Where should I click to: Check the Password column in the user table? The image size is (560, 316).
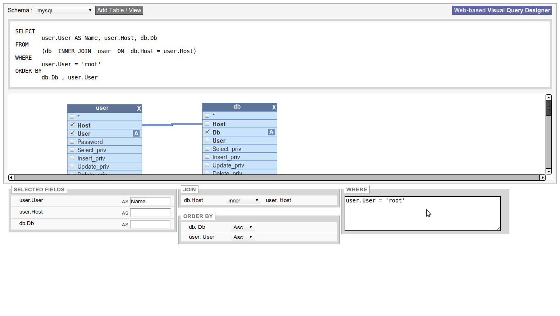(72, 142)
